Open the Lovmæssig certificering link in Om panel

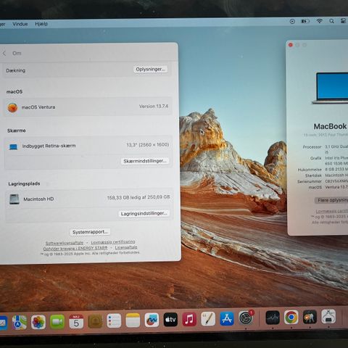[x=113, y=242]
